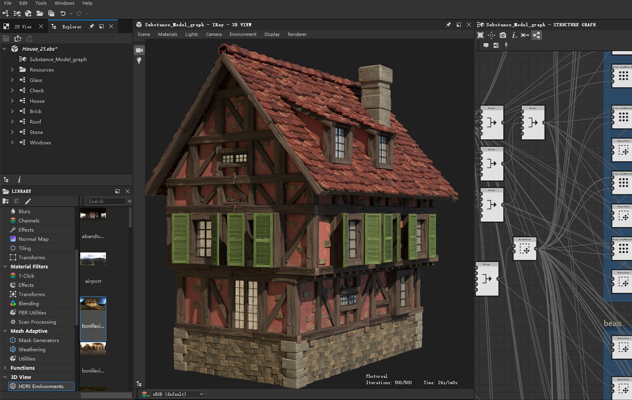Click the fit-to-view frame icon in Structure Graph
This screenshot has height=400, width=632.
(480, 35)
